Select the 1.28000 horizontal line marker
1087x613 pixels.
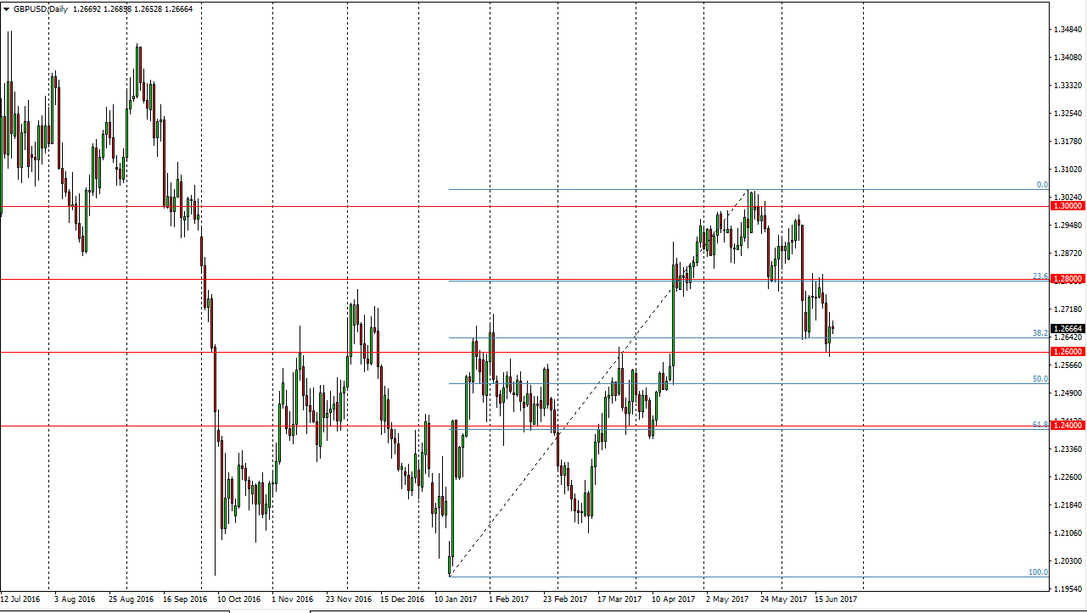1066,278
